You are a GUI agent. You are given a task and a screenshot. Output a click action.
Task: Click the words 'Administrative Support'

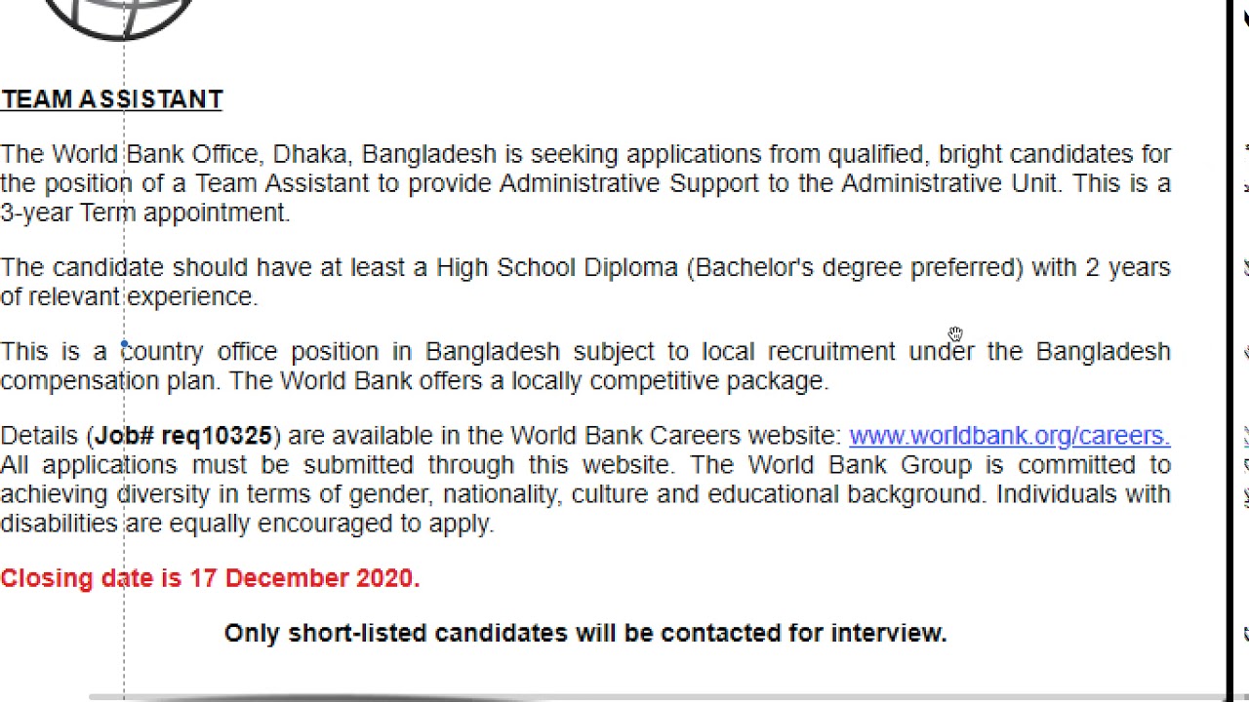[x=628, y=183]
